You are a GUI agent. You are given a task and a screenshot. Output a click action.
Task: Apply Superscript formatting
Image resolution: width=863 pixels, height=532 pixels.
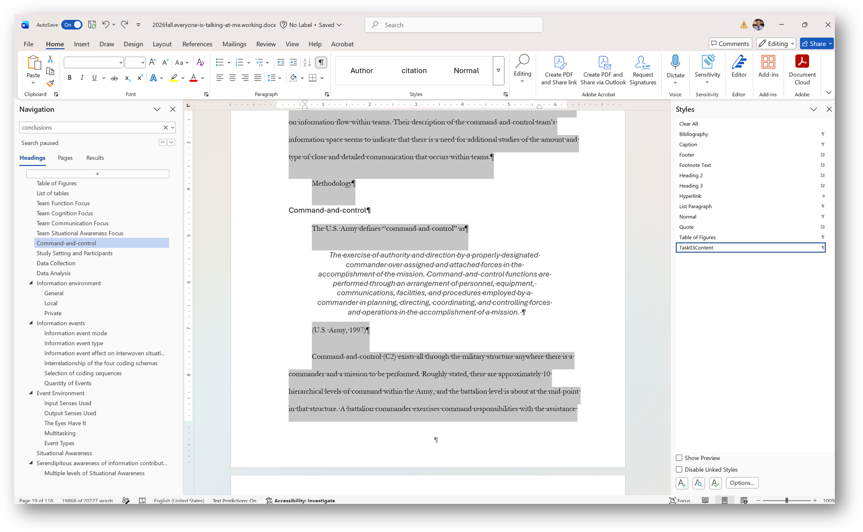pyautogui.click(x=140, y=78)
